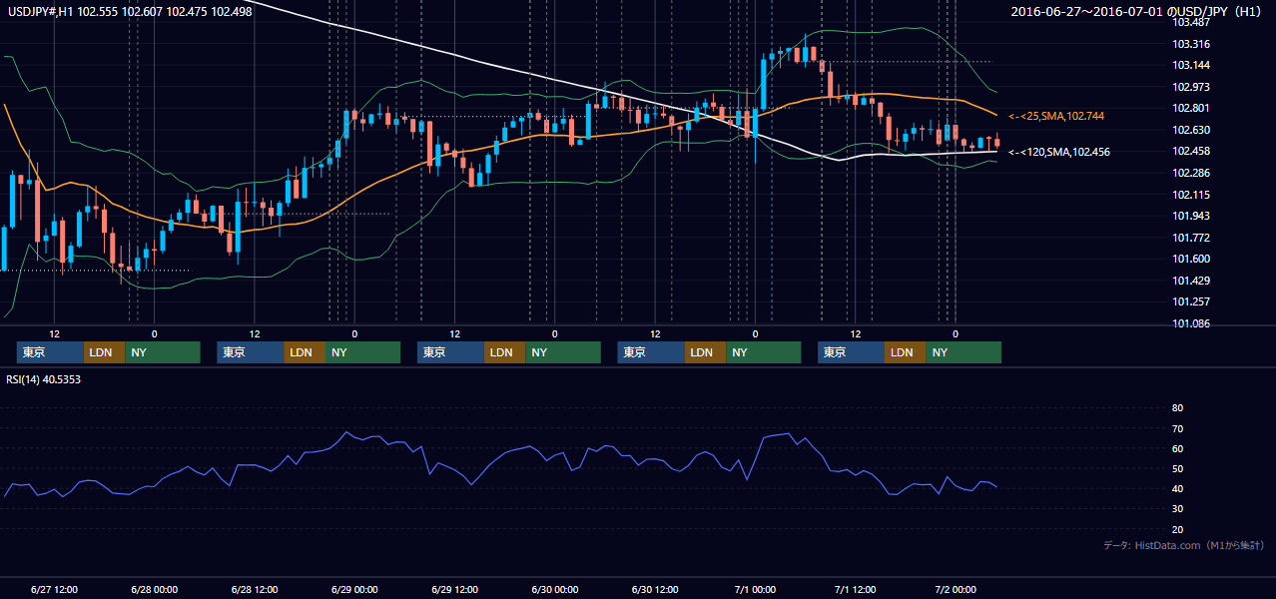Click the 101.600 price axis value
1276x599 pixels.
pyautogui.click(x=1191, y=259)
